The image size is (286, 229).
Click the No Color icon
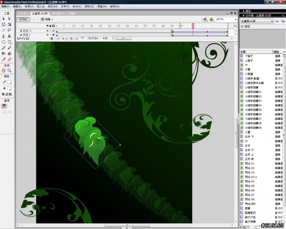tap(7, 94)
